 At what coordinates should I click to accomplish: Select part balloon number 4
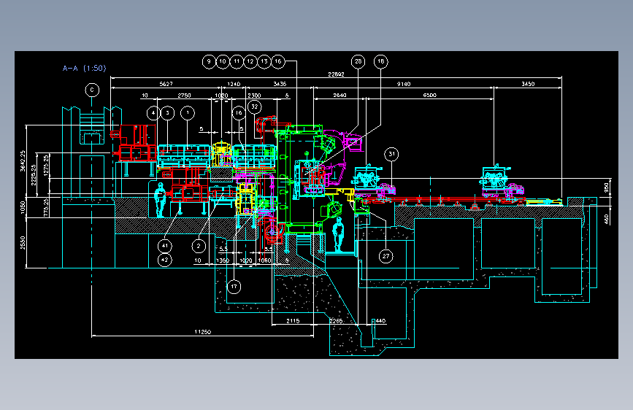click(153, 113)
